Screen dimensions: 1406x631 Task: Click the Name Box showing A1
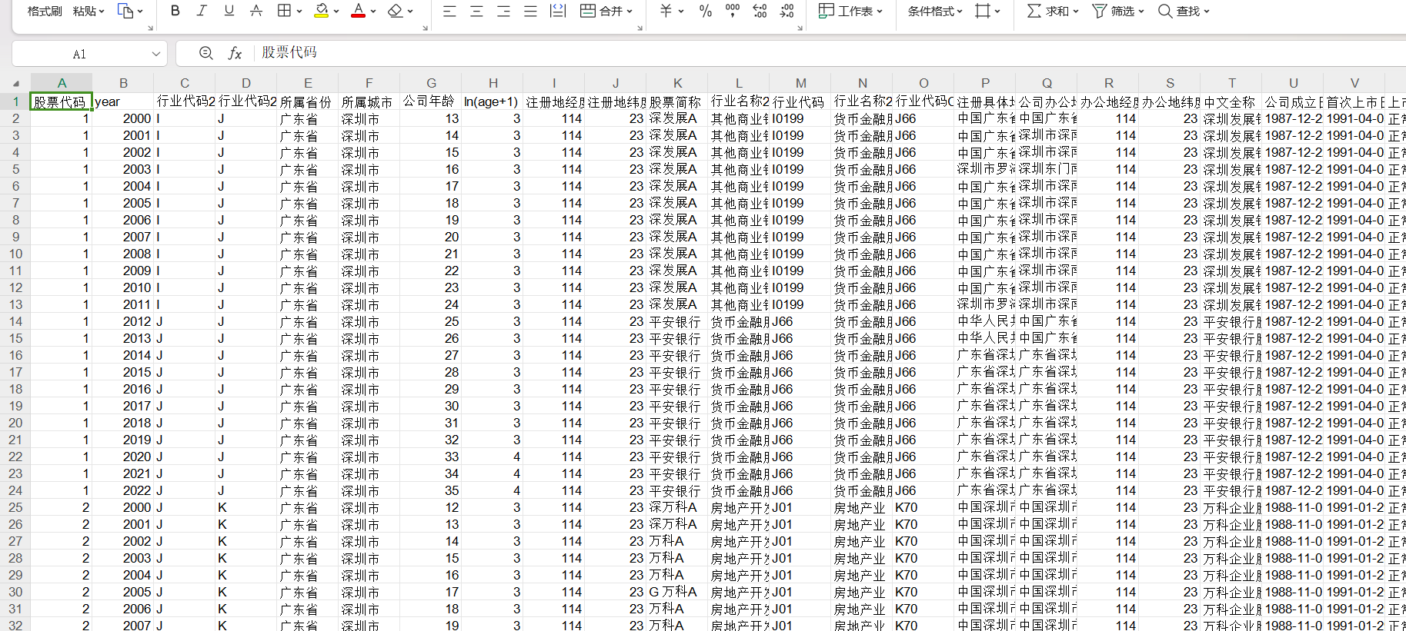point(80,54)
